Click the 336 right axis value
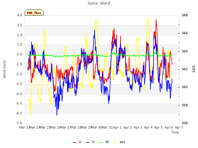 185,123
